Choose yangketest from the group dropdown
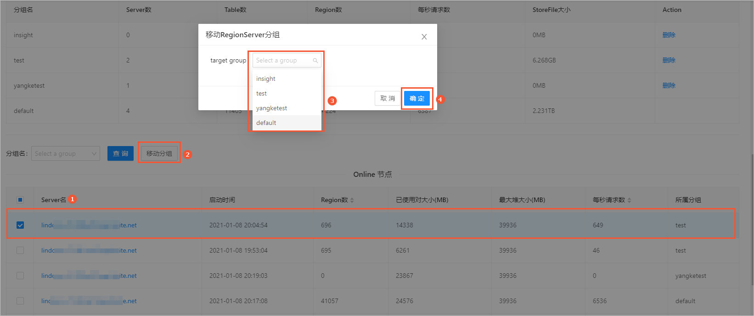The height and width of the screenshot is (316, 754). pyautogui.click(x=287, y=108)
